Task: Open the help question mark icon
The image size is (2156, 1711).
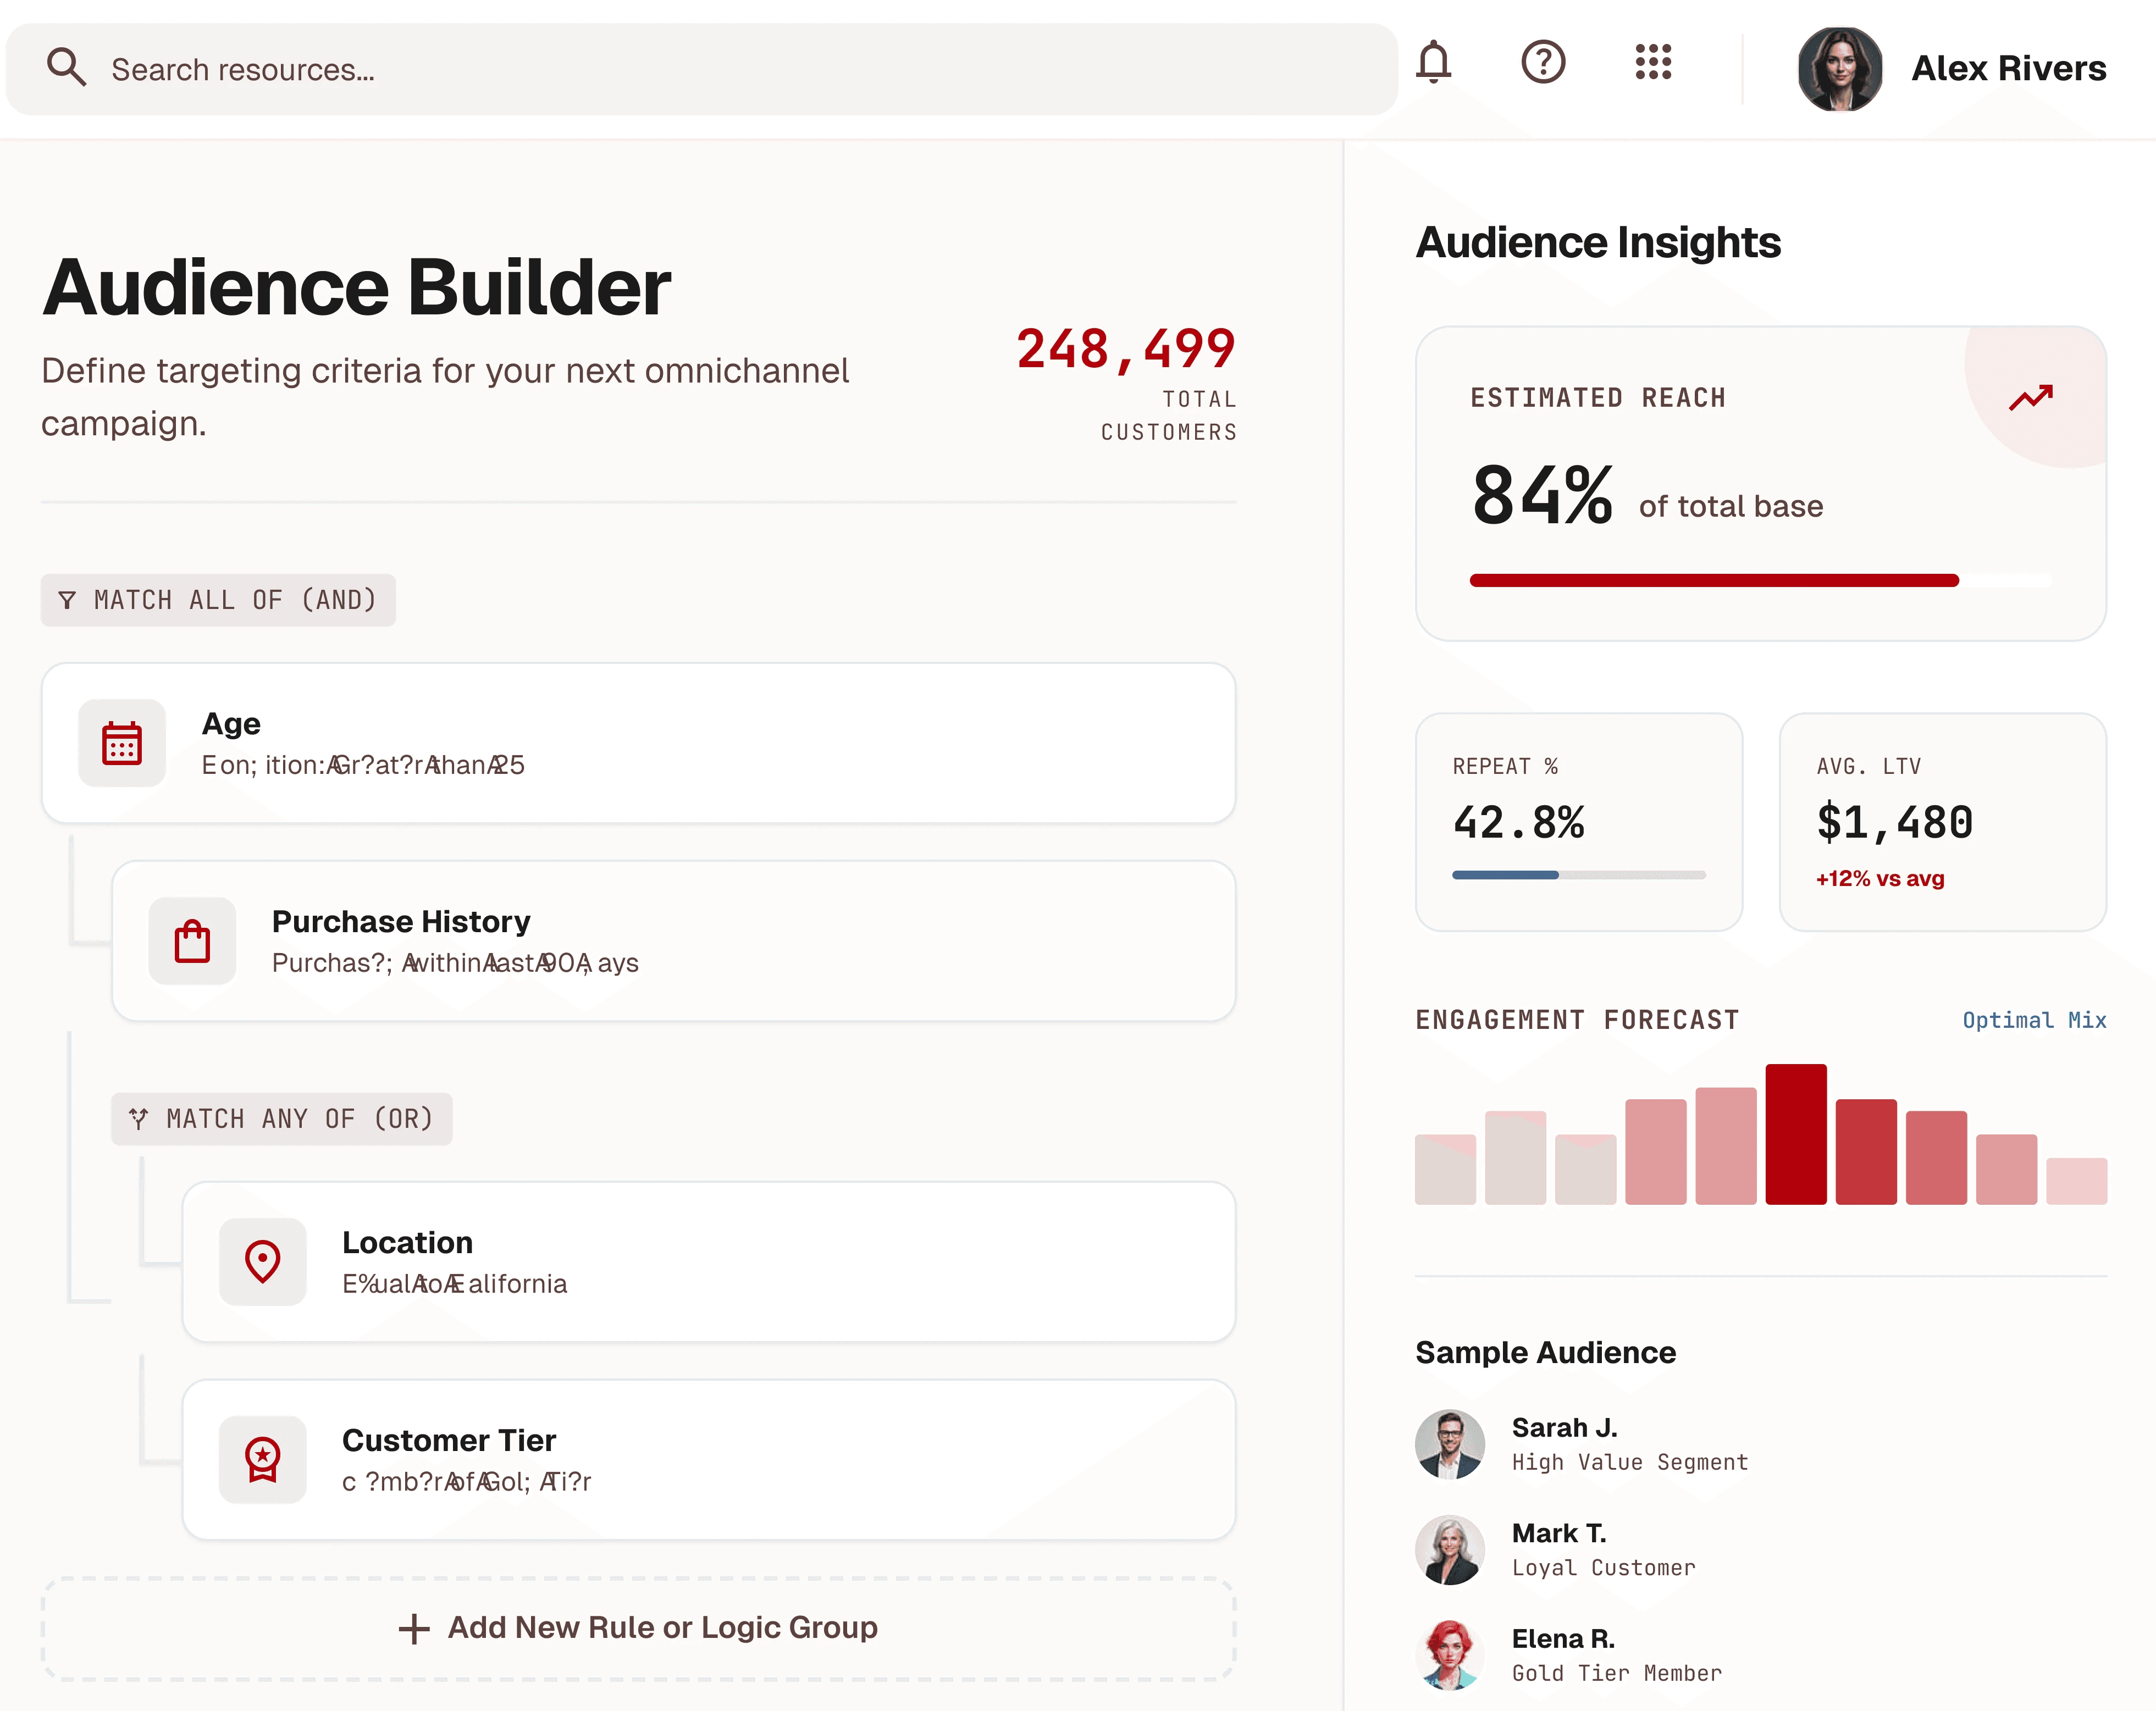Action: pos(1543,62)
